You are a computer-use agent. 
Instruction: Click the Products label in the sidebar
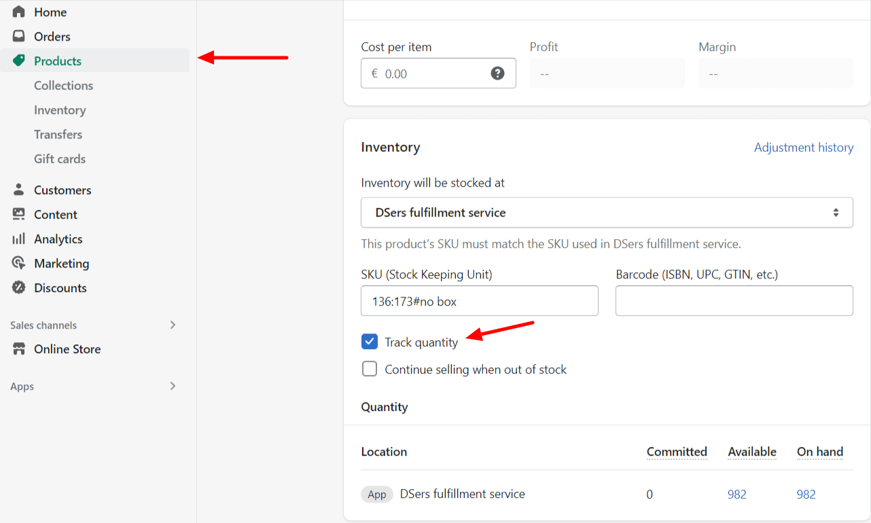pos(58,61)
